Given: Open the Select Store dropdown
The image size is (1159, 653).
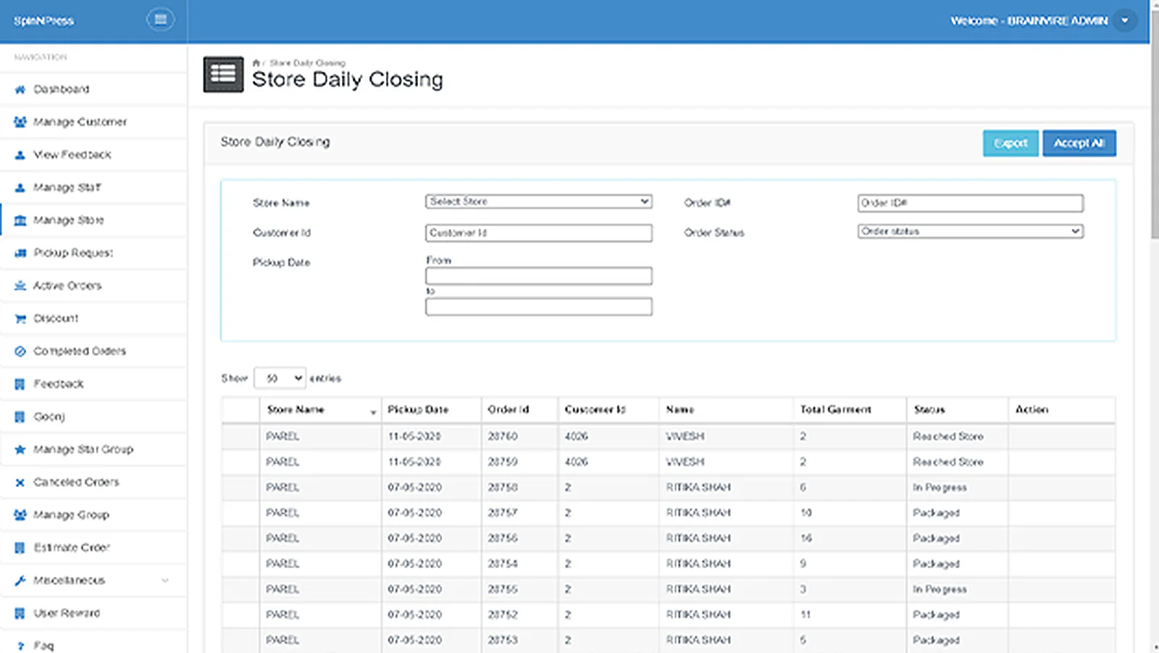Looking at the screenshot, I should coord(538,201).
